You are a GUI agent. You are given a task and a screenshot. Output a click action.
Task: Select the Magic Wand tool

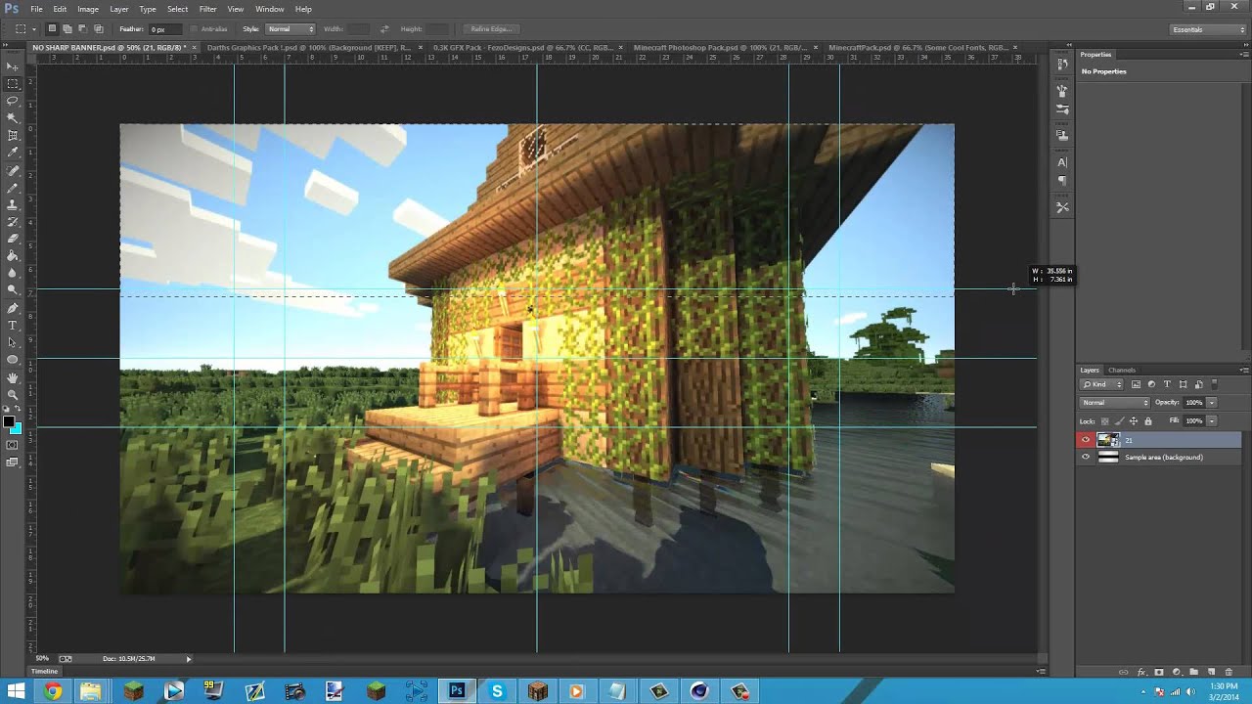[13, 118]
